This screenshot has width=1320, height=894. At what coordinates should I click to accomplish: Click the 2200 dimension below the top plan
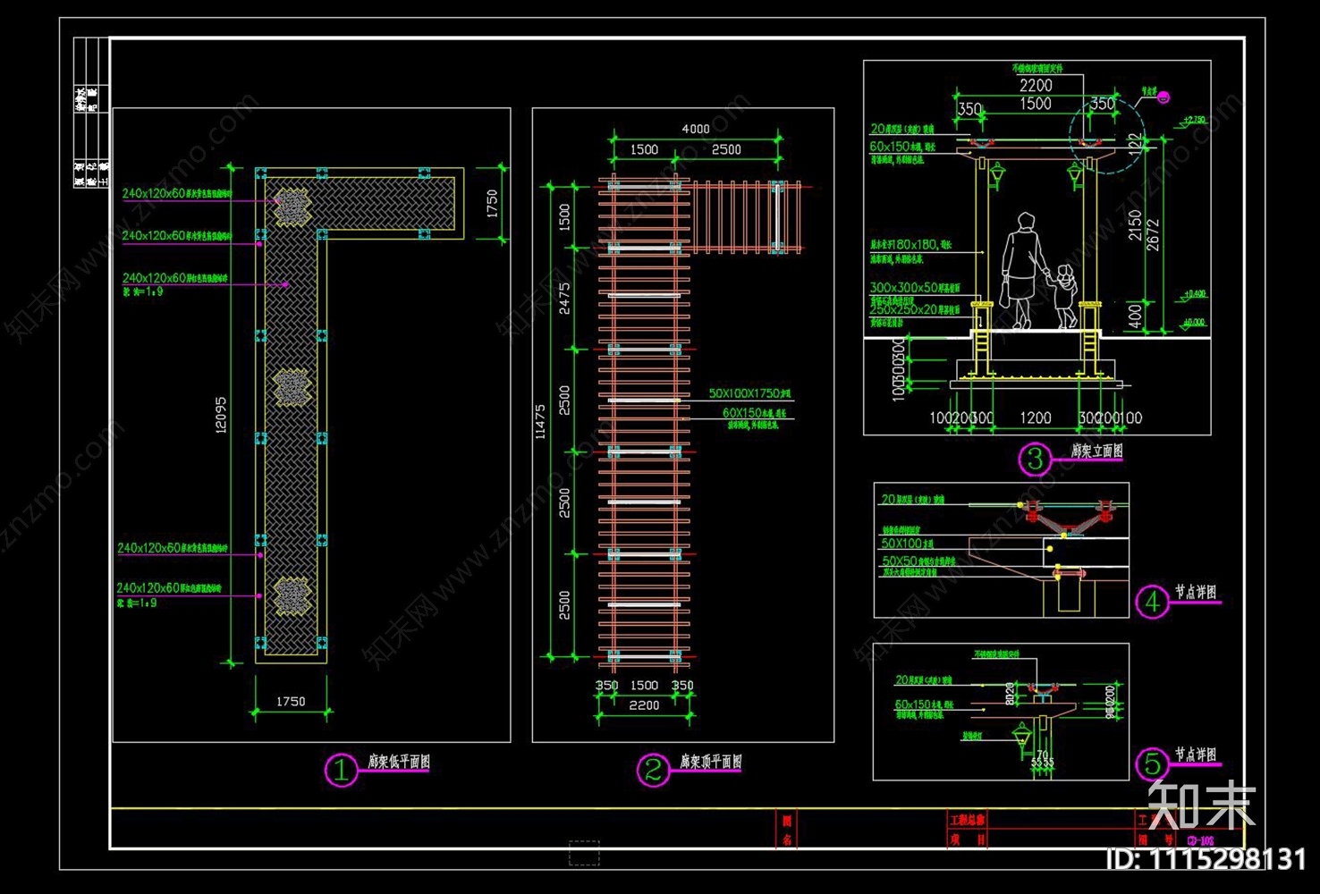pyautogui.click(x=644, y=705)
